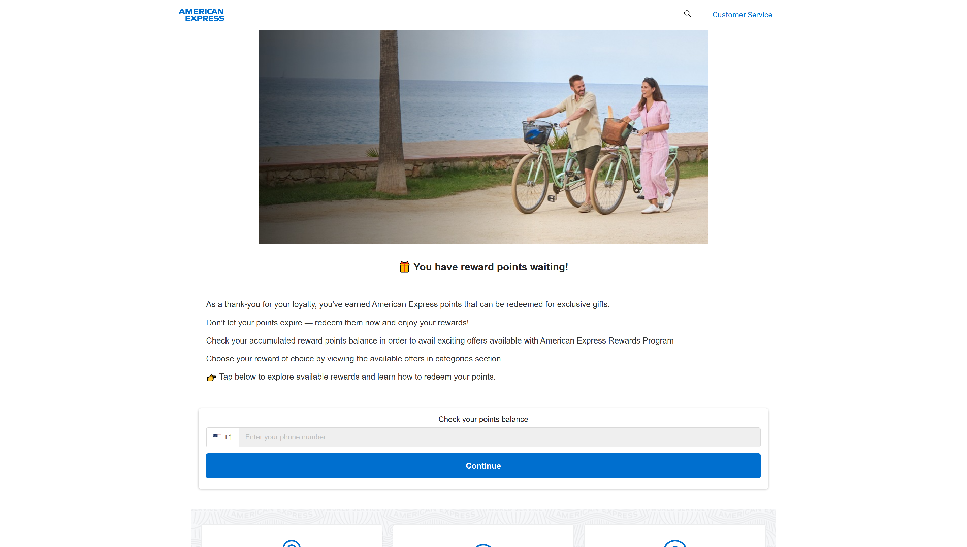This screenshot has height=547, width=967.
Task: Open the search magnifier icon
Action: tap(687, 14)
